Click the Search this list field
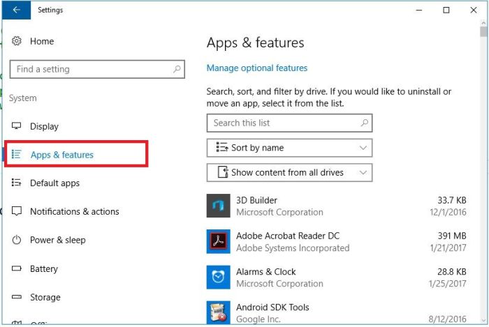This screenshot has width=489, height=327. point(283,123)
